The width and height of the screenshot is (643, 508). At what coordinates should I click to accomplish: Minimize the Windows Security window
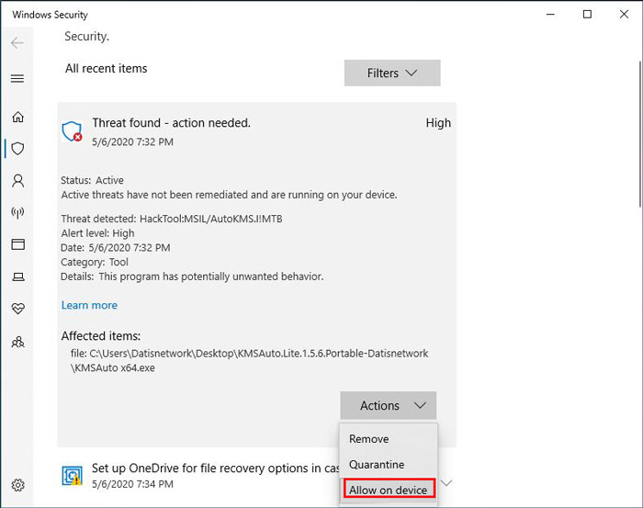[x=551, y=15]
